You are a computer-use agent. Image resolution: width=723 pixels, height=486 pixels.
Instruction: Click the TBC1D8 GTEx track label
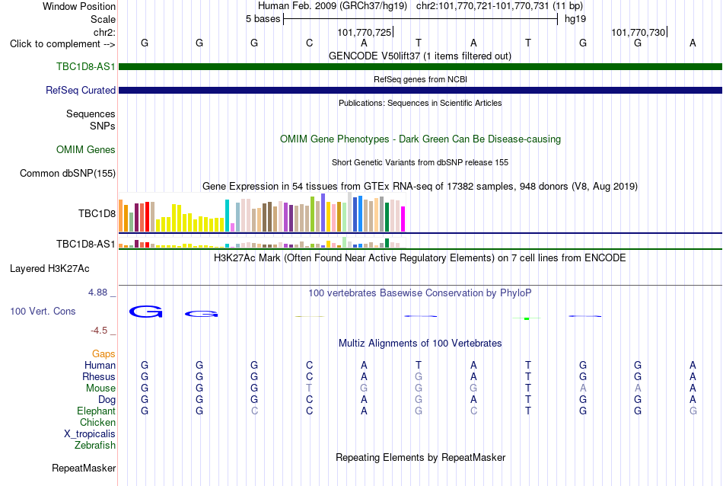pyautogui.click(x=97, y=213)
